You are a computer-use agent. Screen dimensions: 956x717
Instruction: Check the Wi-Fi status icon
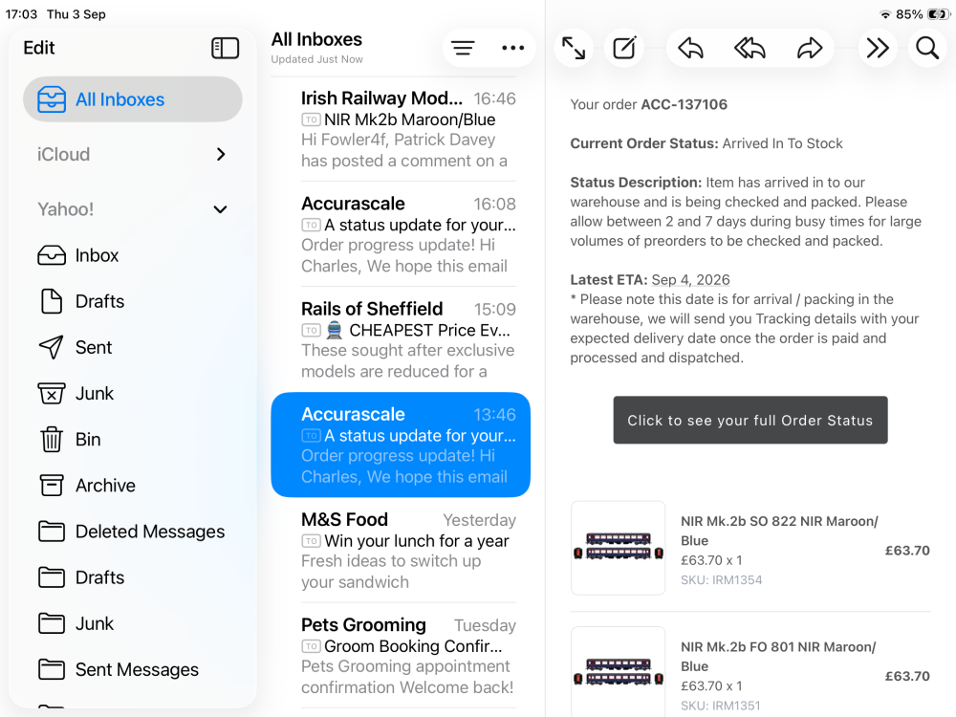click(x=885, y=14)
